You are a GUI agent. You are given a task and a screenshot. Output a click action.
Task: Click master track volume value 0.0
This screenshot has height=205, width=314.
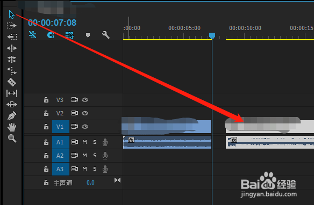tap(90, 182)
